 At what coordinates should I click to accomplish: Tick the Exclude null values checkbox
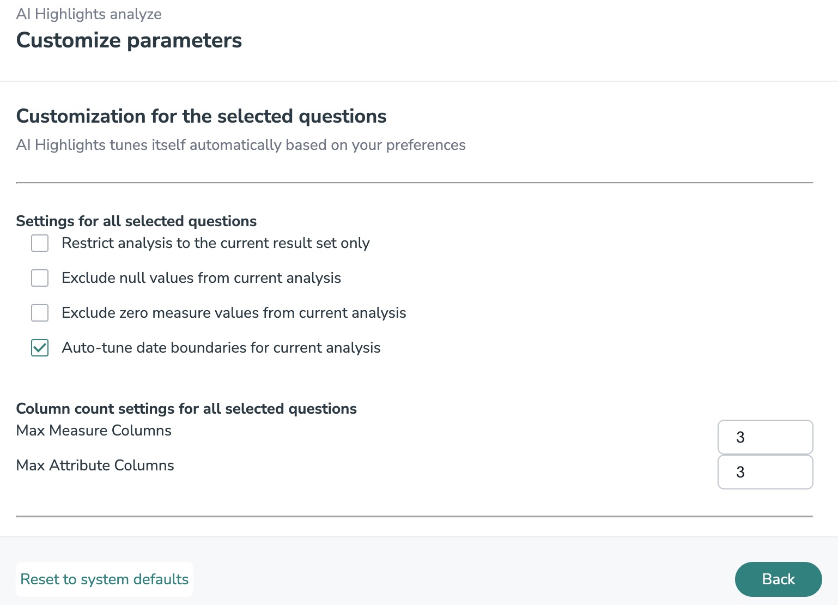40,278
